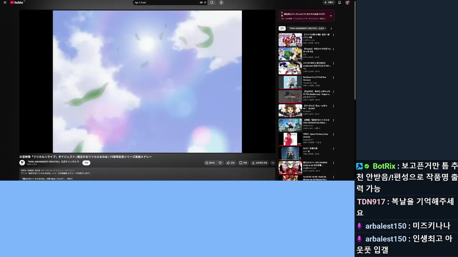Image resolution: width=458 pixels, height=257 pixels.
Task: Open the YouTube hamburger guide menu
Action: 5,2
